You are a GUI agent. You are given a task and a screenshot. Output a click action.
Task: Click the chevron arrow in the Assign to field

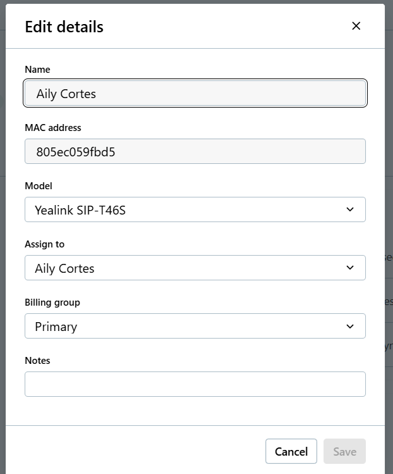(x=350, y=268)
